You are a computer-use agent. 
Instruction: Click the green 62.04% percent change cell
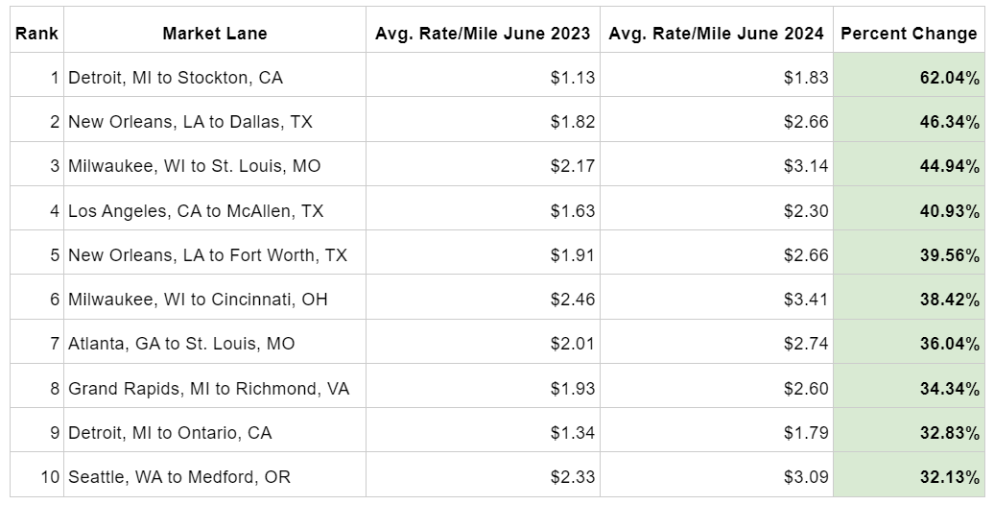tap(909, 78)
